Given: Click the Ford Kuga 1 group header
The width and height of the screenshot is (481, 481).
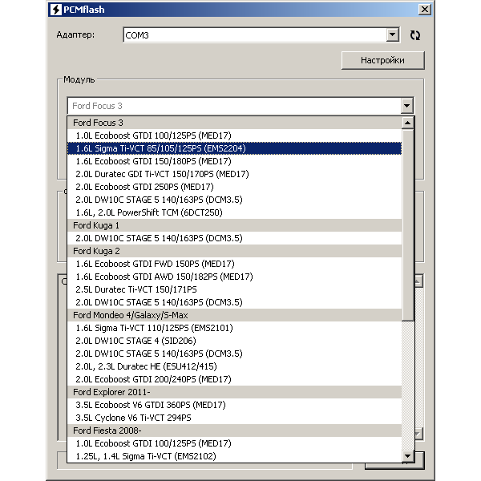Looking at the screenshot, I should (234, 225).
